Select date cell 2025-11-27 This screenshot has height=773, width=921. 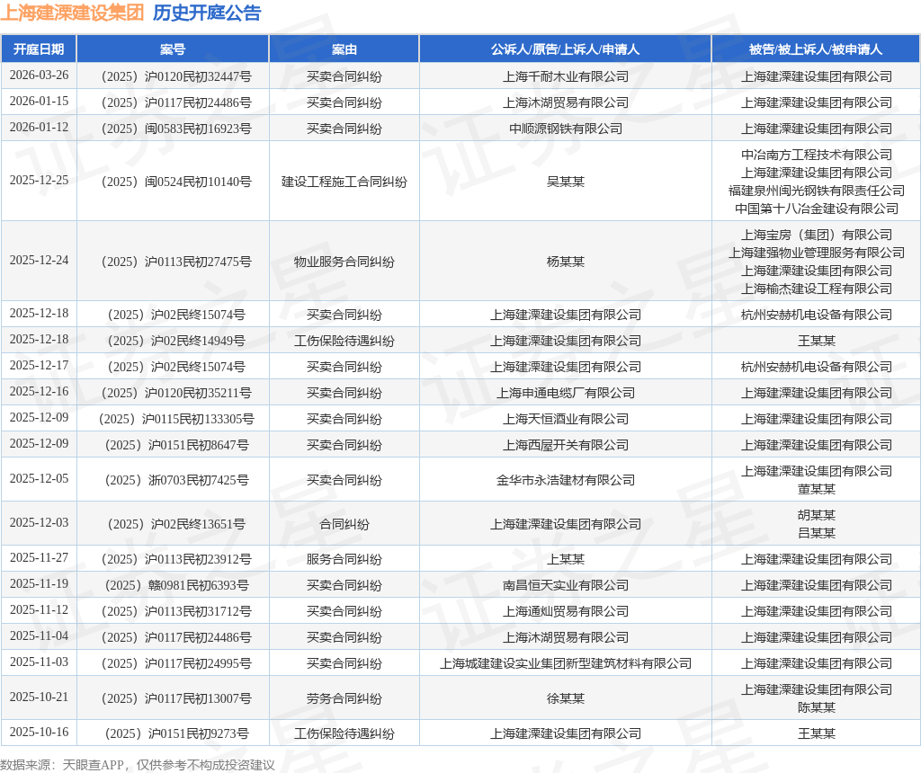click(39, 558)
